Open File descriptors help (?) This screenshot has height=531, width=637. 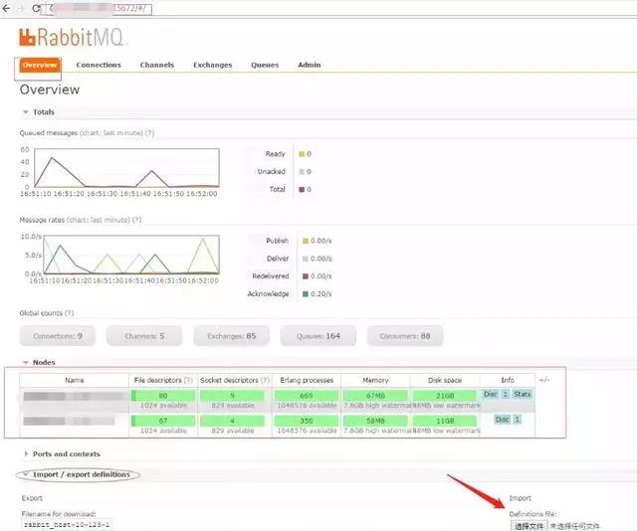[x=188, y=381]
